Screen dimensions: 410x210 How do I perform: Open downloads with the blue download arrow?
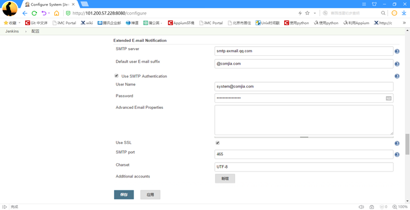404,13
